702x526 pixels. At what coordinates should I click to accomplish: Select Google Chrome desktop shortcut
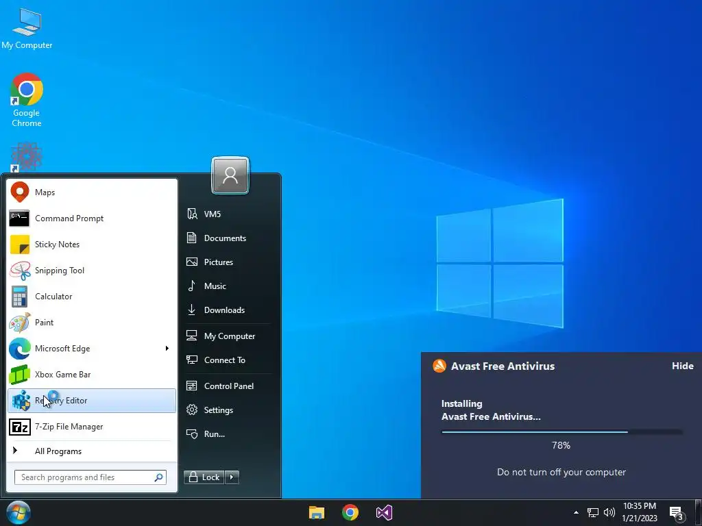pos(27,100)
